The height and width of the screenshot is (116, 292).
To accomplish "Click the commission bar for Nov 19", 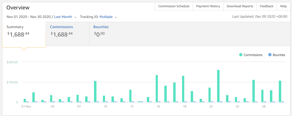I will pos(183,89).
